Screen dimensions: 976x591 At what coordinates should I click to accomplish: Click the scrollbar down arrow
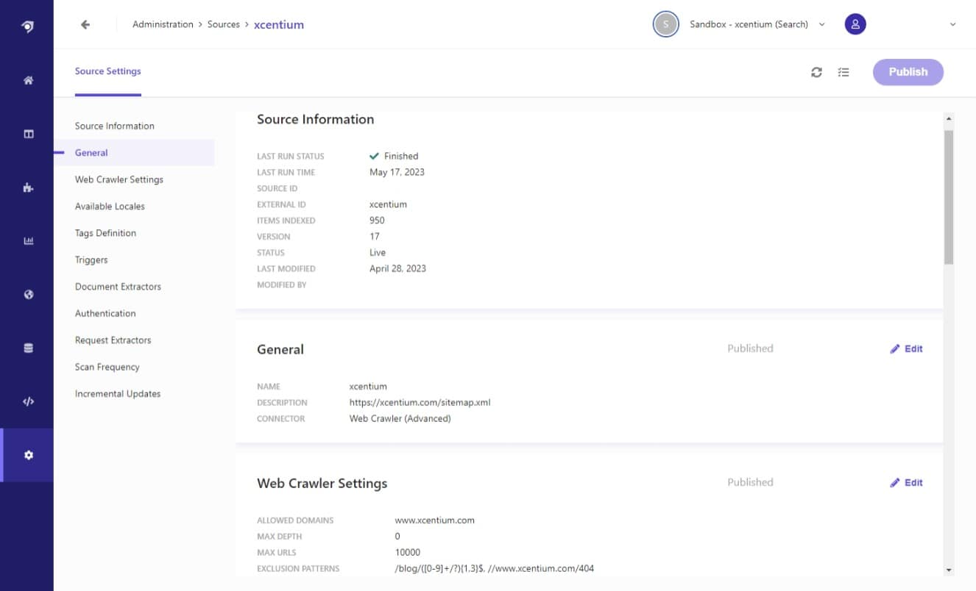948,570
